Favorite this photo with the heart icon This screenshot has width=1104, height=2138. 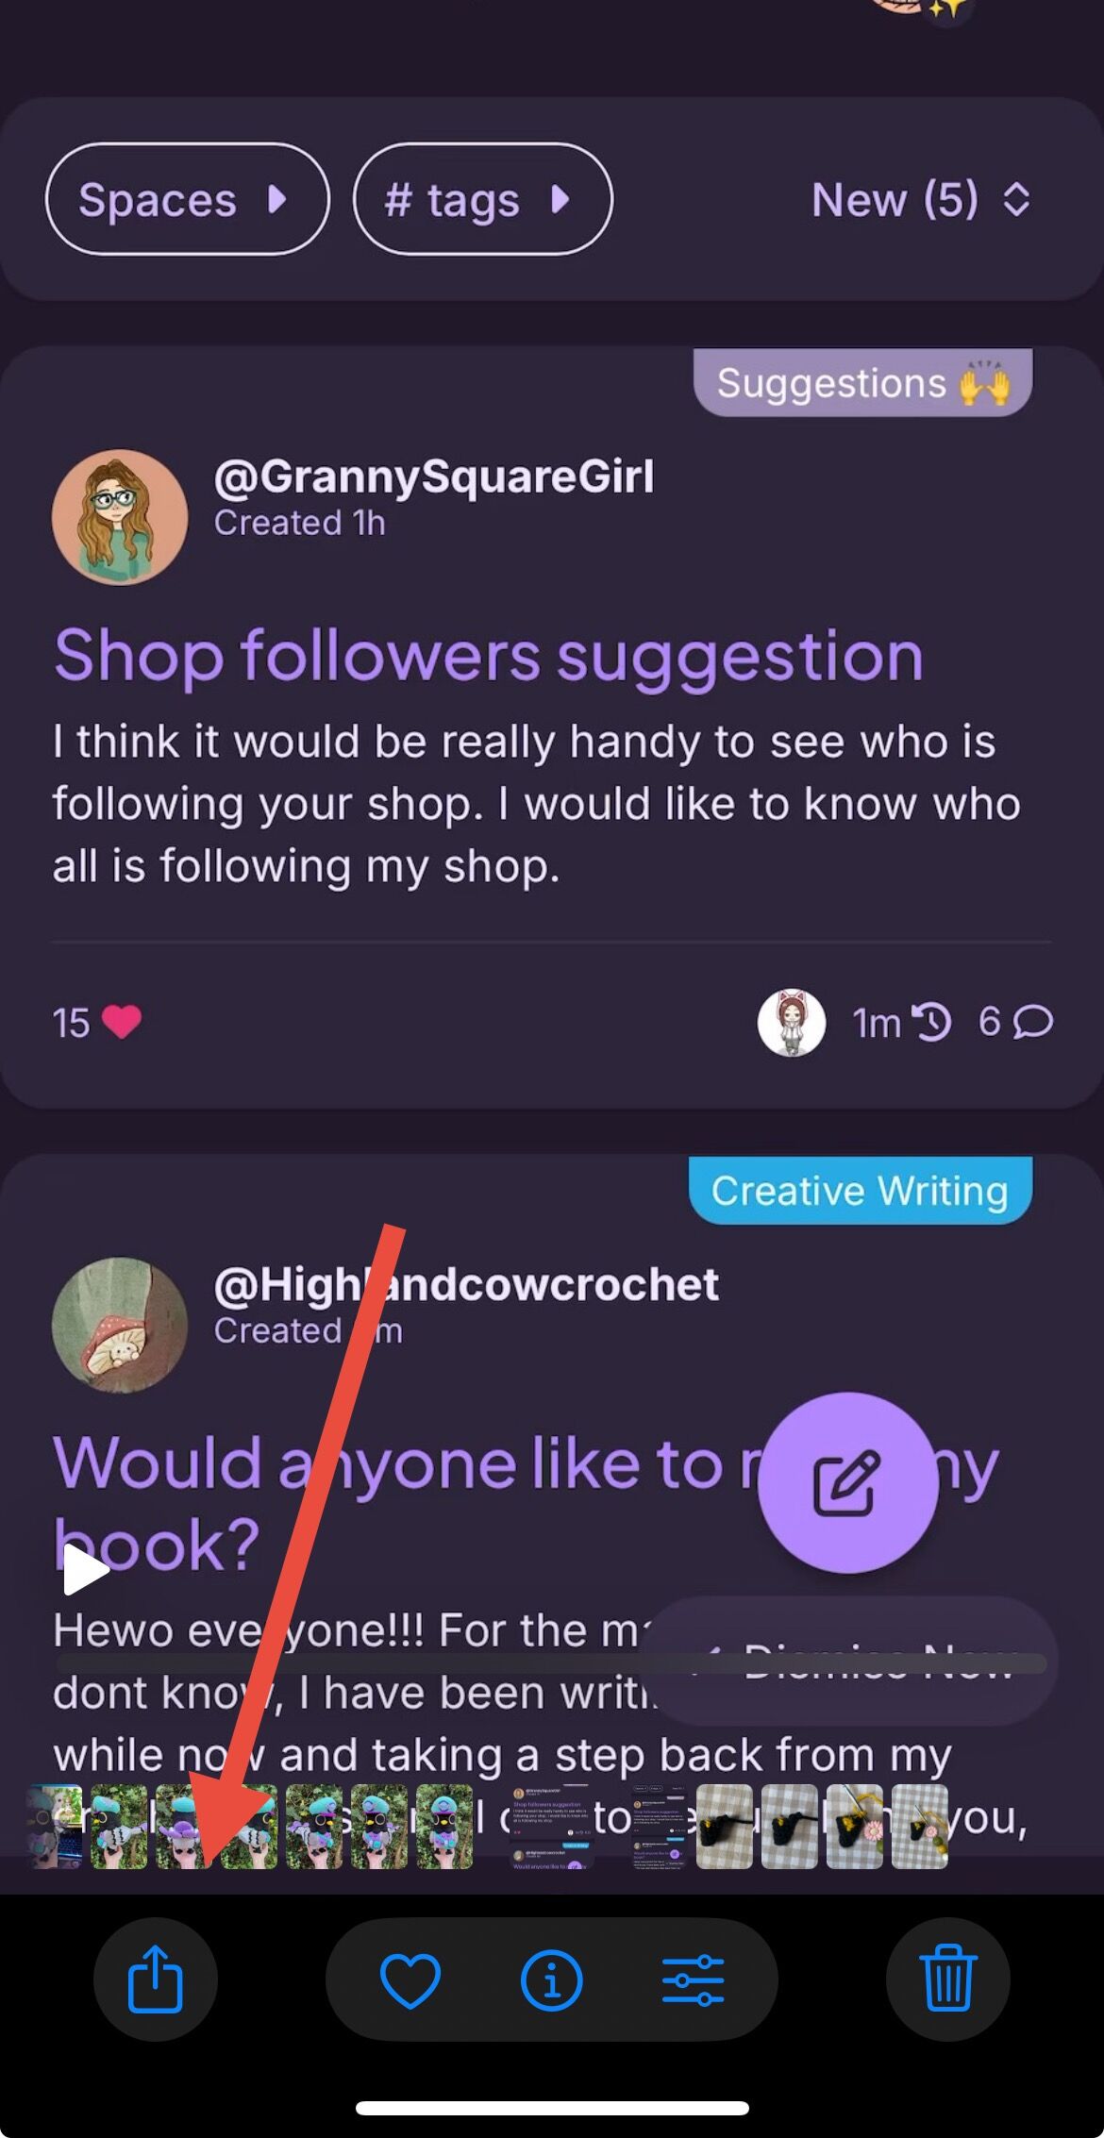pyautogui.click(x=410, y=1979)
